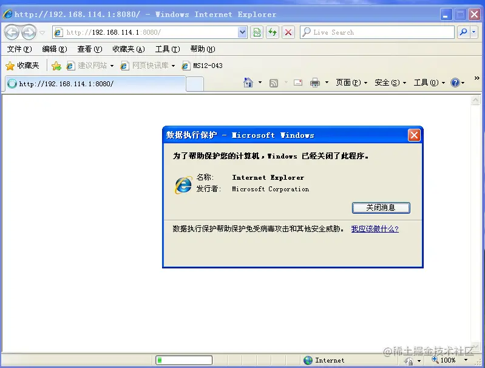Image resolution: width=485 pixels, height=368 pixels.
Task: Click the Refresh page icon
Action: 273,32
